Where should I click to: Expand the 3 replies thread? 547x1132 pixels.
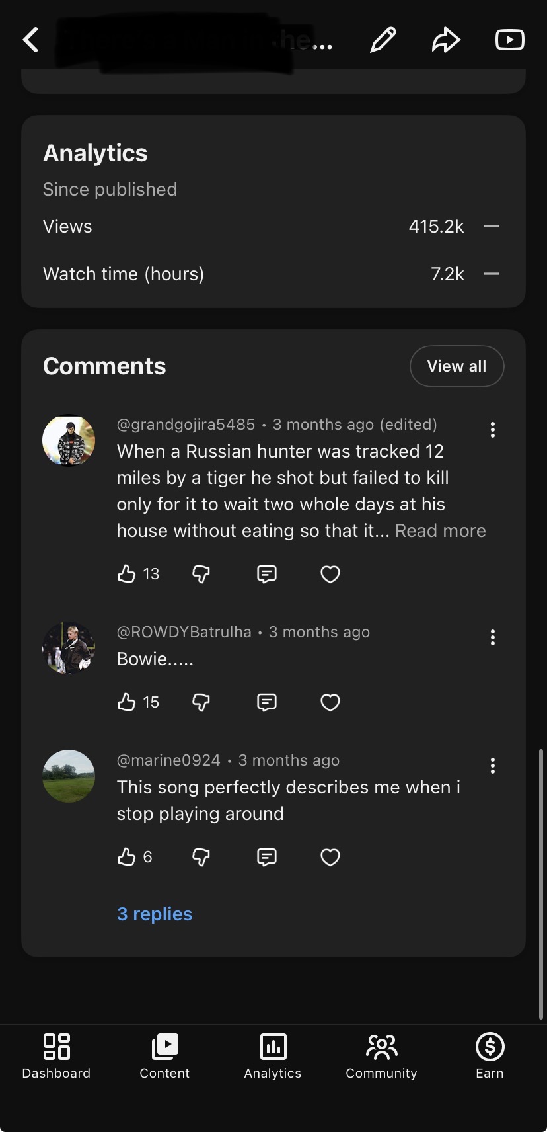[155, 914]
